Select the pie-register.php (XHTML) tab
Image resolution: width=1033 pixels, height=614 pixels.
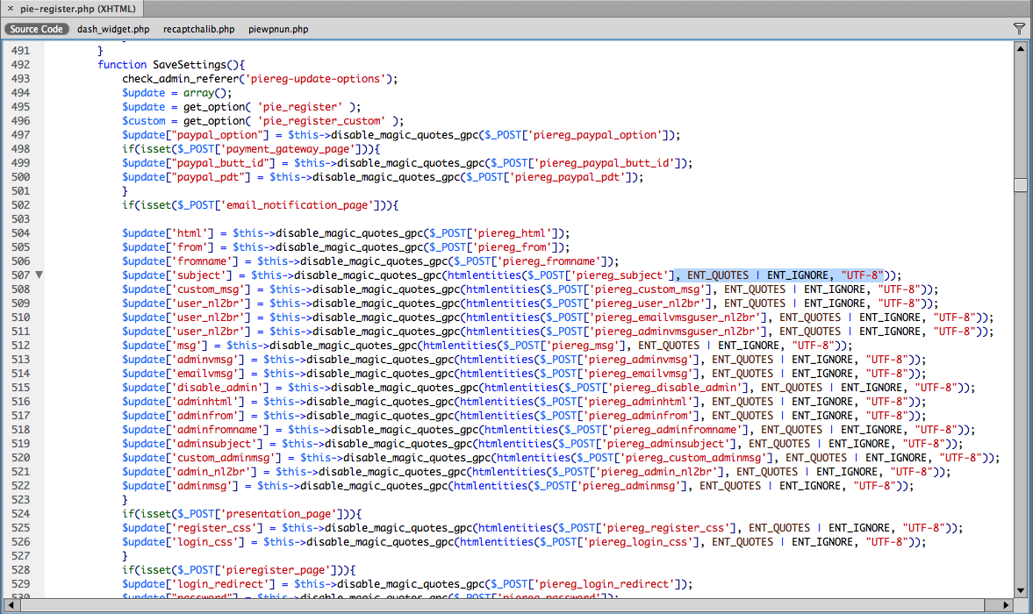click(x=77, y=9)
